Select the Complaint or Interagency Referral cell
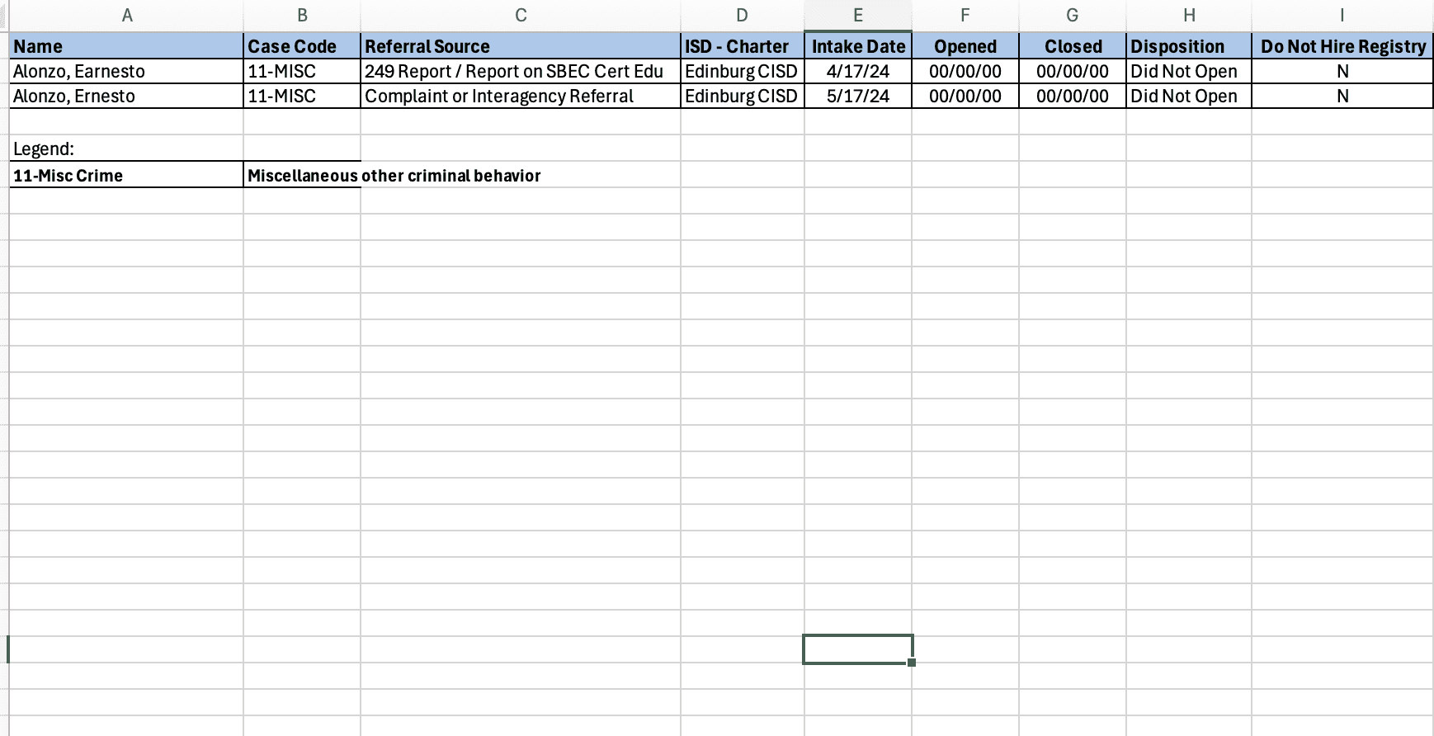 coord(520,97)
